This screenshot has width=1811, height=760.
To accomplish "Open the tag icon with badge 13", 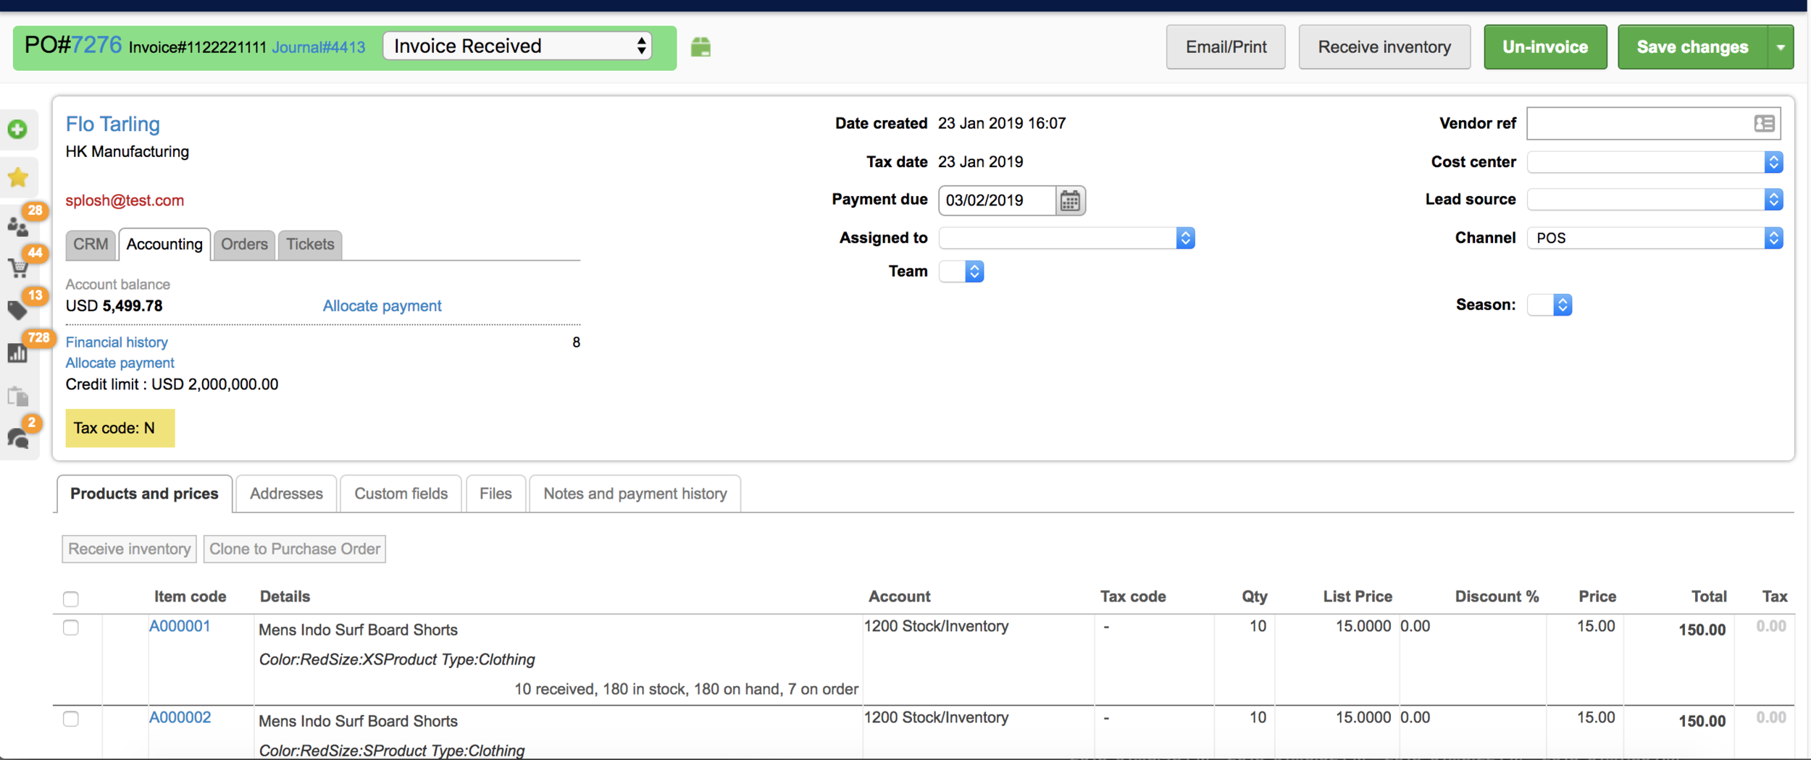I will [18, 311].
